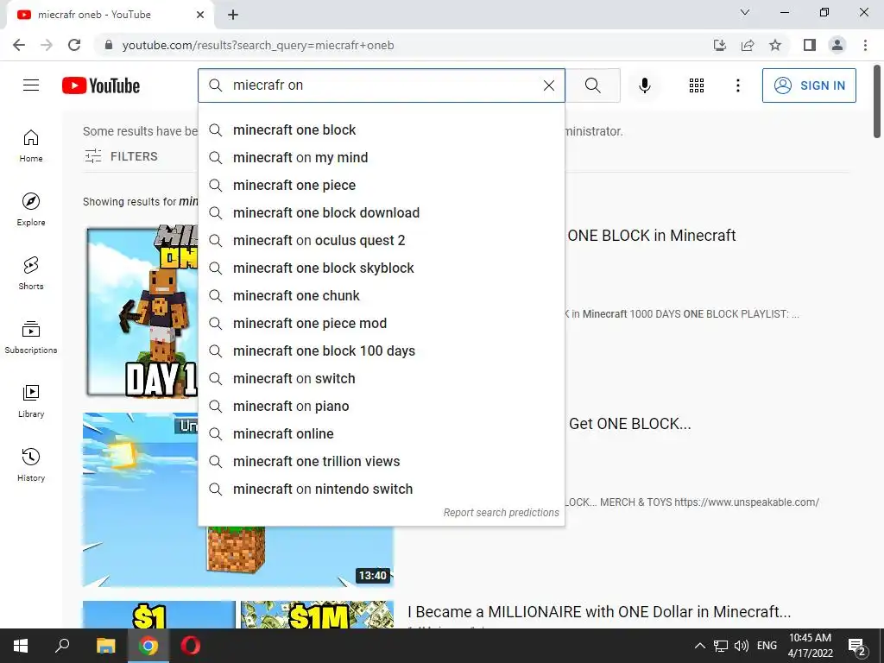Open the tab search dropdown chevron
The width and height of the screenshot is (884, 663).
pyautogui.click(x=745, y=12)
